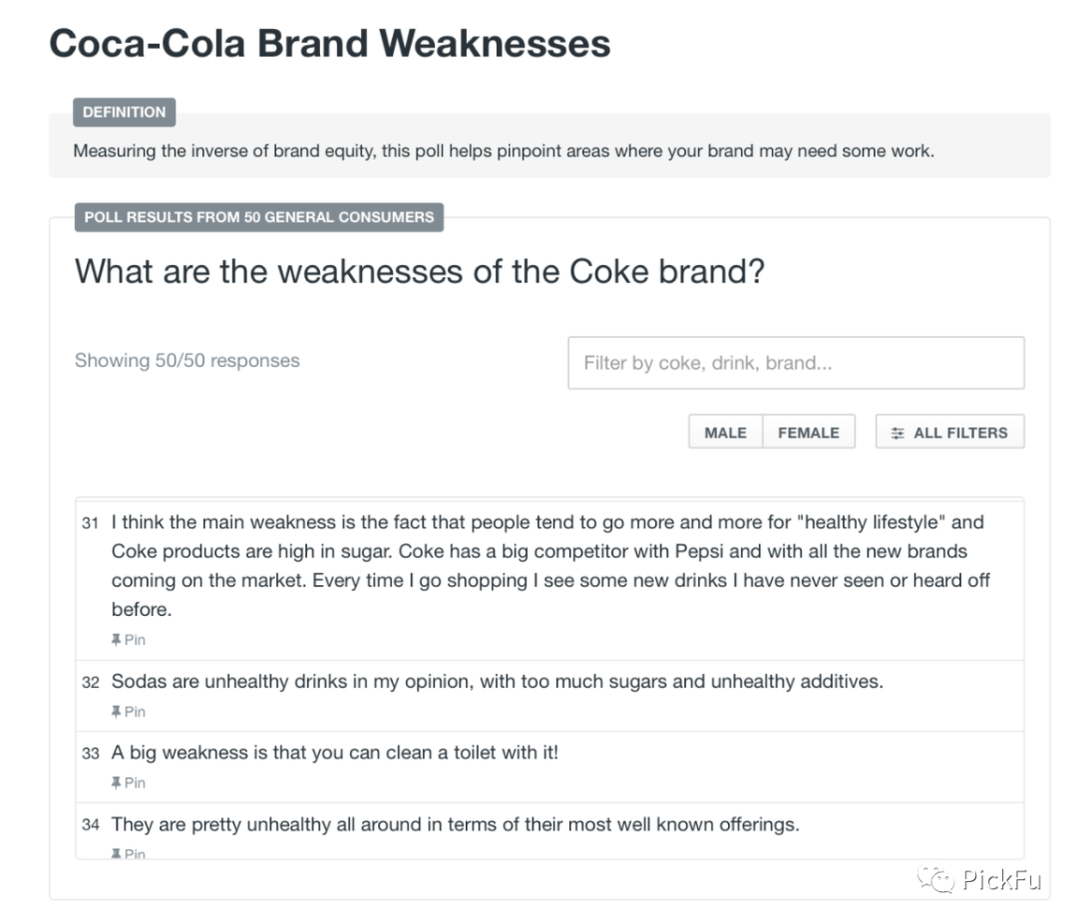Pin response number 31
The width and height of the screenshot is (1077, 924).
(129, 640)
